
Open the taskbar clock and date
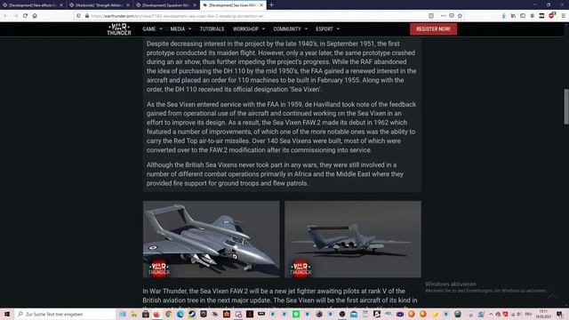(x=543, y=314)
